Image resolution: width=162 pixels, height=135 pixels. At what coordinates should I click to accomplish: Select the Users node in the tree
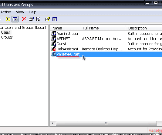coord(5,32)
